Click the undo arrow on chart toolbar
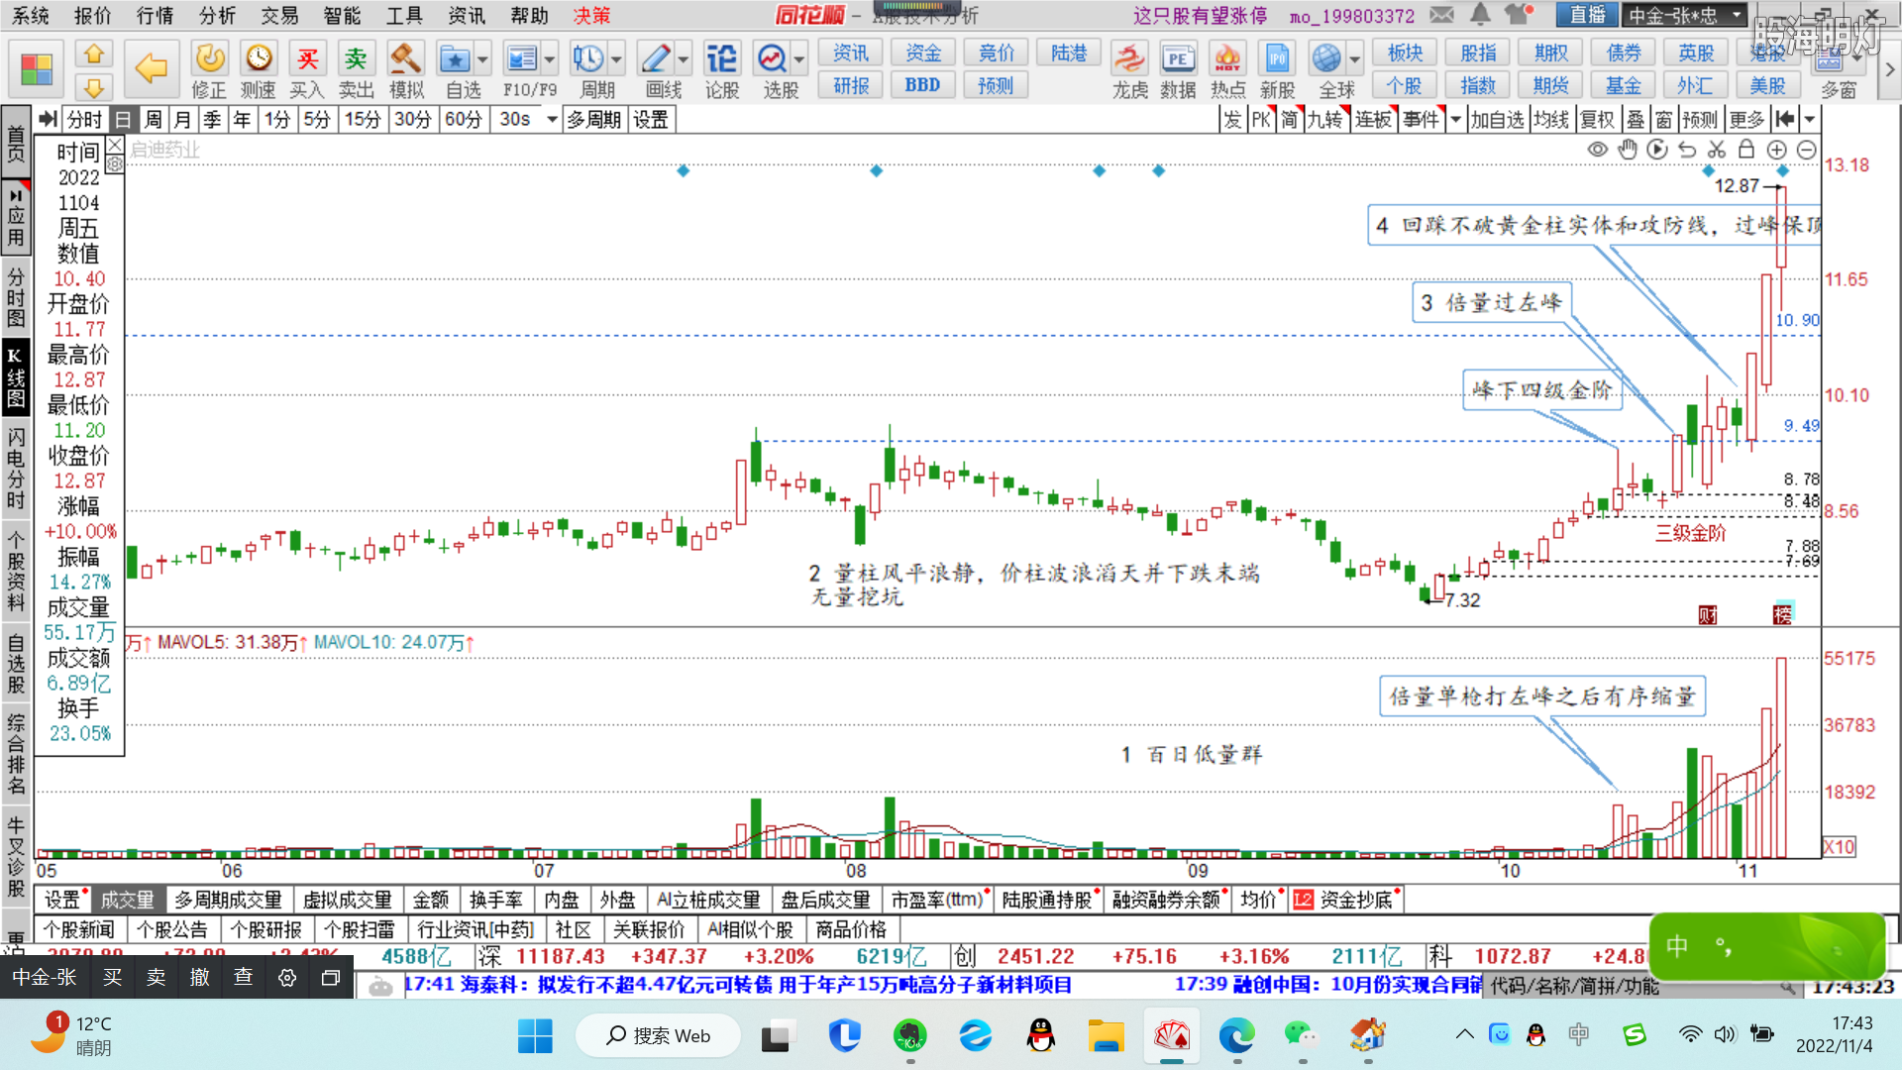Viewport: 1902px width, 1070px height. (x=1687, y=150)
